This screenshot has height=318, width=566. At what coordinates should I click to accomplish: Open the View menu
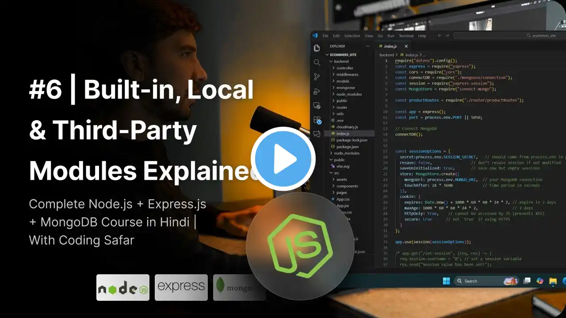[x=369, y=36]
